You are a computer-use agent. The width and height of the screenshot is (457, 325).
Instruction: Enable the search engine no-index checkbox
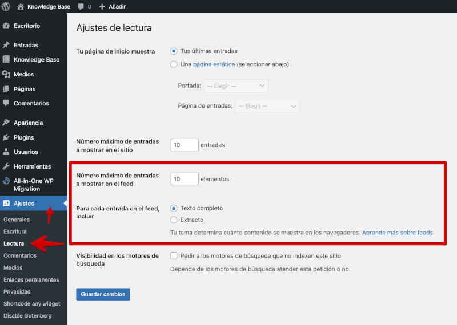pyautogui.click(x=174, y=256)
